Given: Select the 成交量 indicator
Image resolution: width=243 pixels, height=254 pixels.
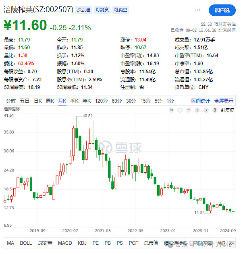Looking at the screenshot, I should 45,243.
